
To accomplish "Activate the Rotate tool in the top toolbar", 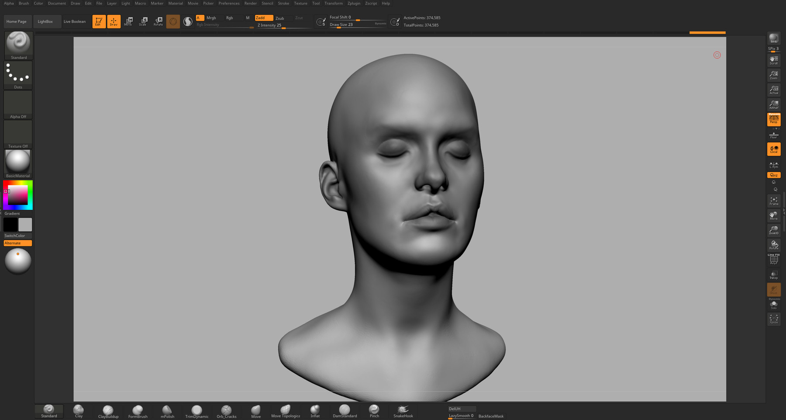I will [158, 21].
